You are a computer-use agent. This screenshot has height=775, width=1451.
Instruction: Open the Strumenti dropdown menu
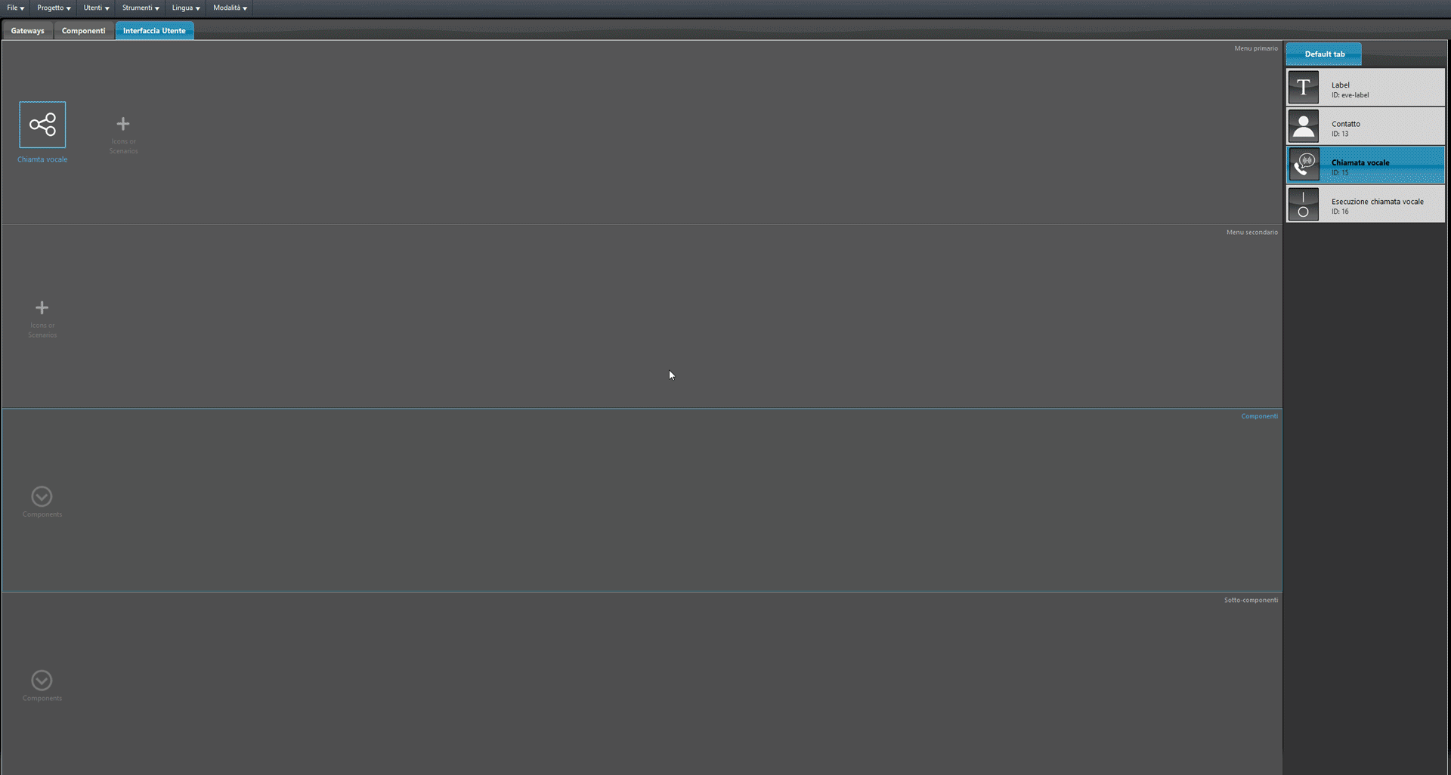[141, 8]
